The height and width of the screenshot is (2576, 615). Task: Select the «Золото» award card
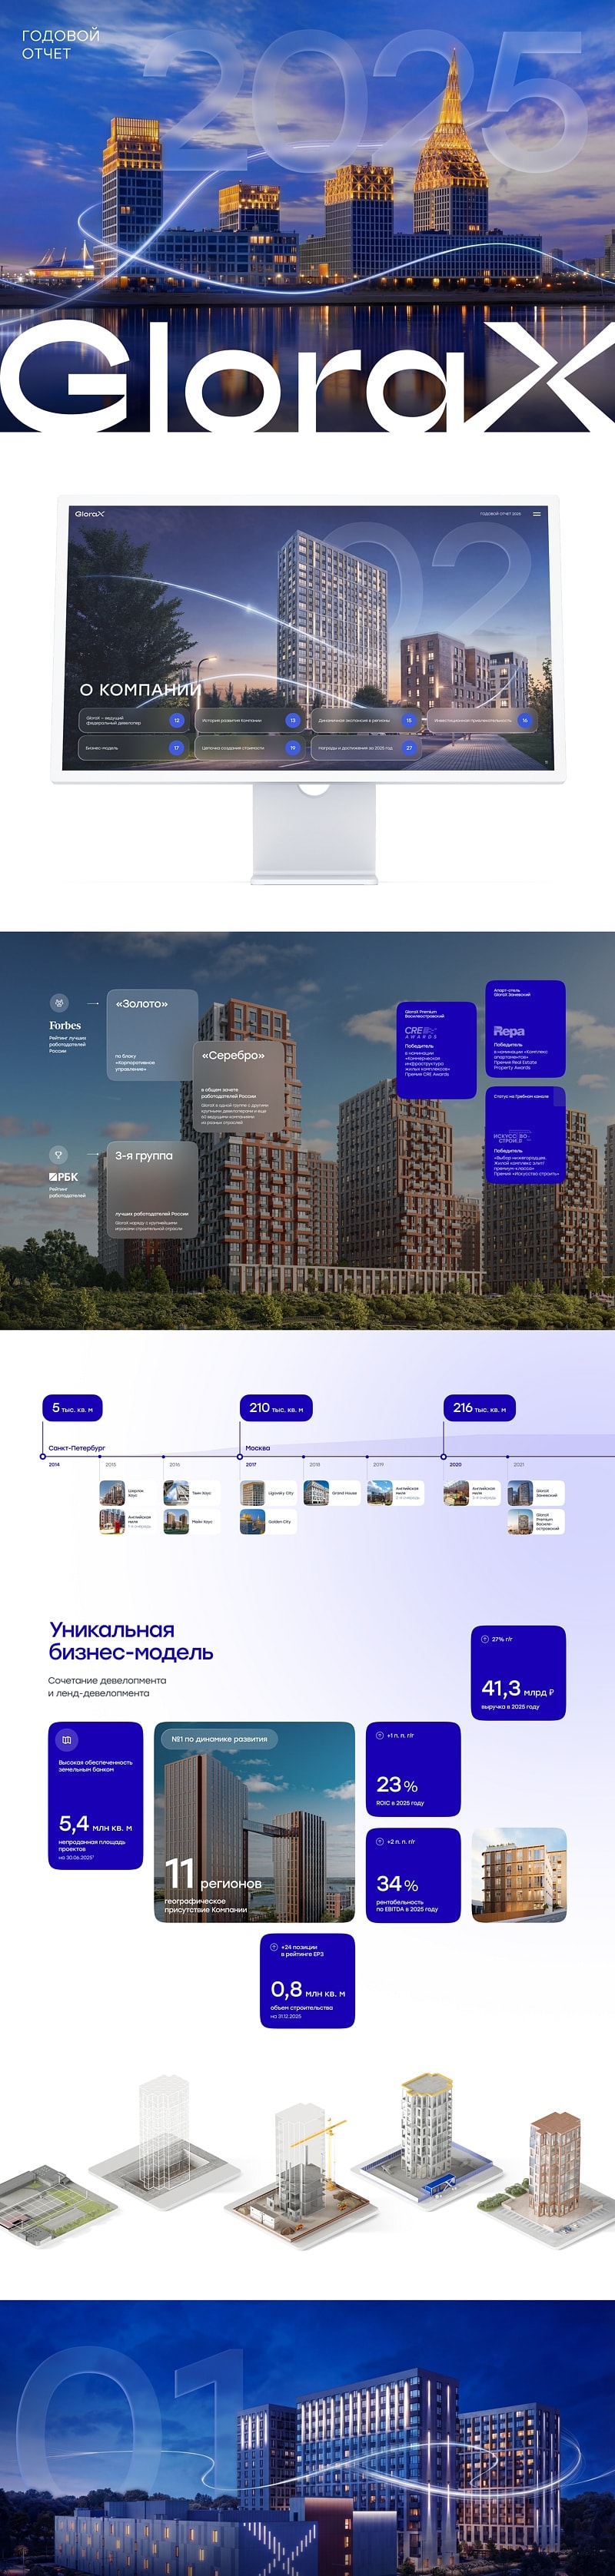[x=152, y=1035]
